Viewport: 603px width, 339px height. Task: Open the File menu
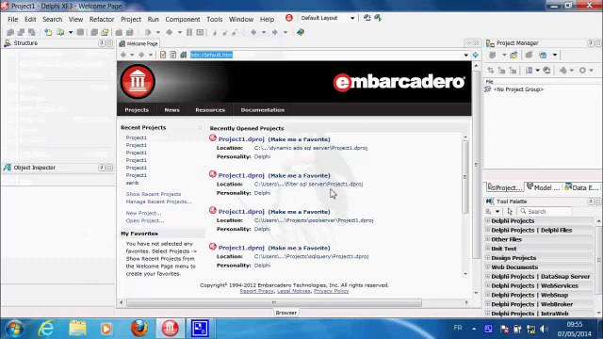click(12, 19)
